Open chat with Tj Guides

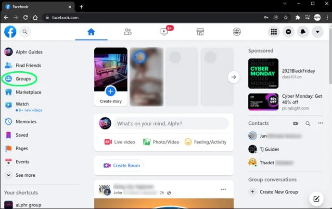(264, 149)
